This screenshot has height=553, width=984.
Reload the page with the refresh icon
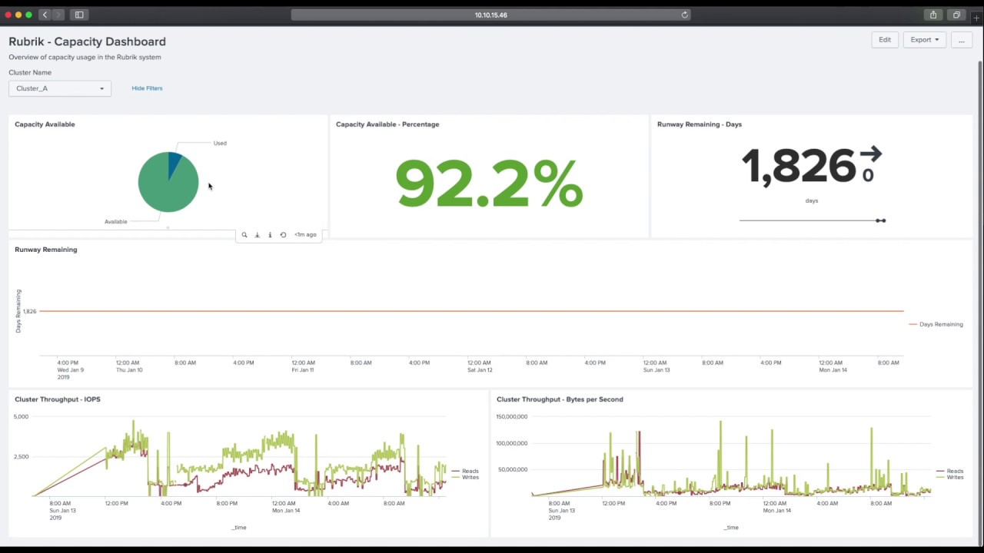(x=684, y=15)
